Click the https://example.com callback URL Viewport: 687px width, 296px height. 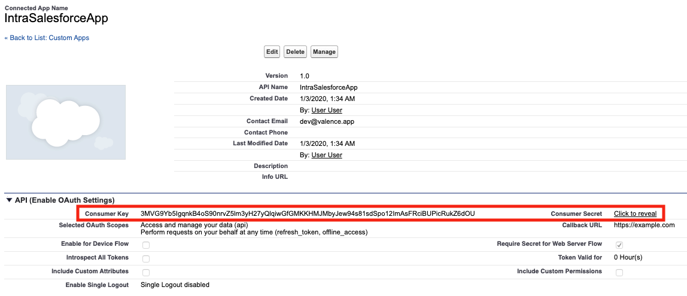point(645,225)
